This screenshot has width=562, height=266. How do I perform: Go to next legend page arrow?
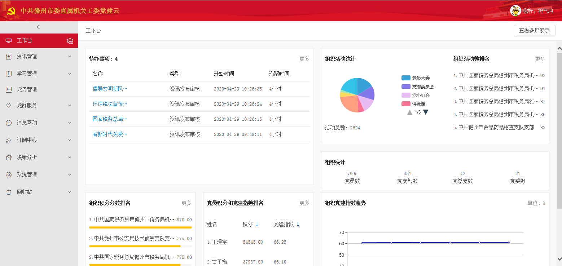click(x=426, y=112)
